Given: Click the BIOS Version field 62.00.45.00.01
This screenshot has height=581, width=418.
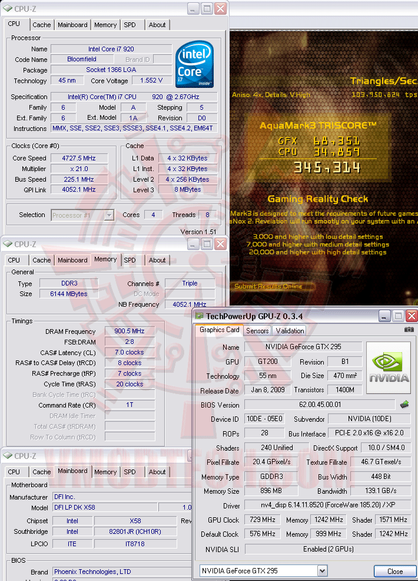Looking at the screenshot, I should tap(320, 405).
